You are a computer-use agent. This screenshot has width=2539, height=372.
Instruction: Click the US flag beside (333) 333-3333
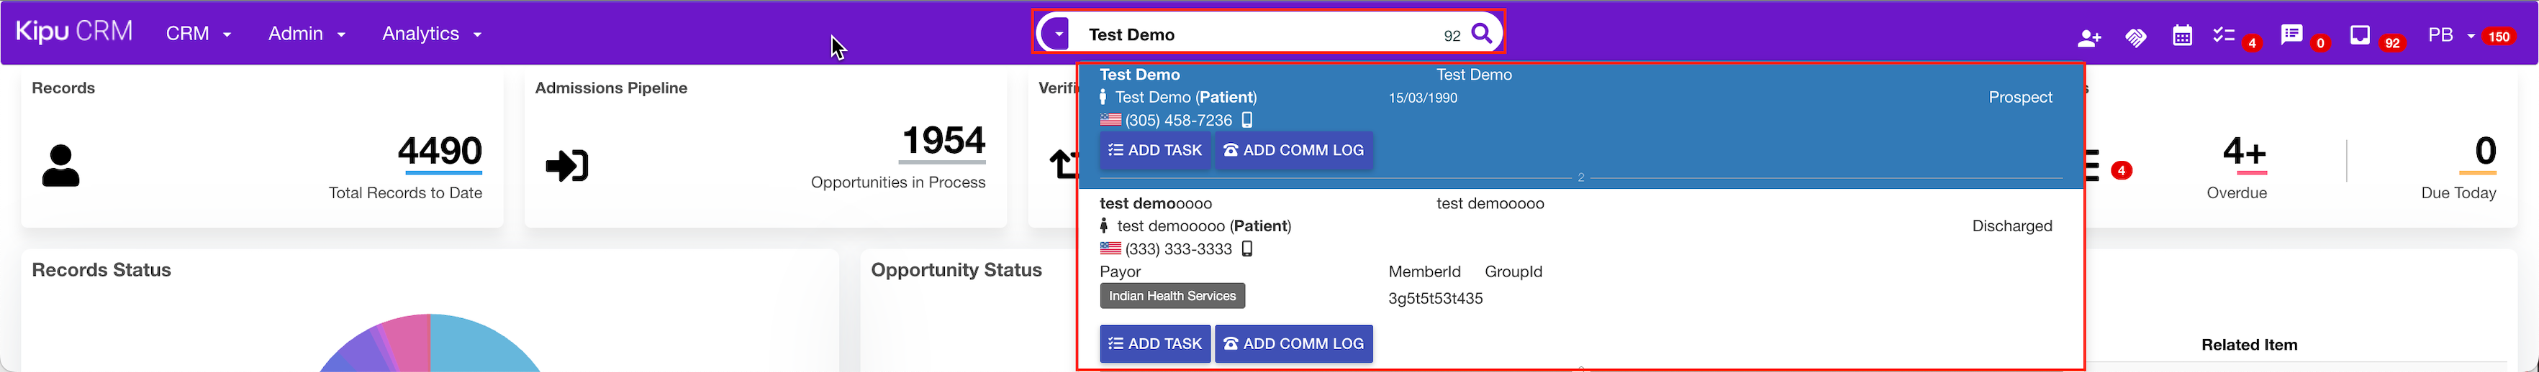[x=1111, y=249]
